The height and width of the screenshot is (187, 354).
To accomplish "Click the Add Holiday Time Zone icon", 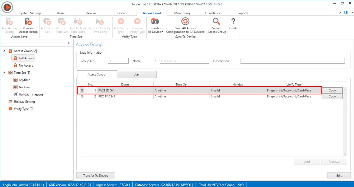I will click(x=78, y=22).
